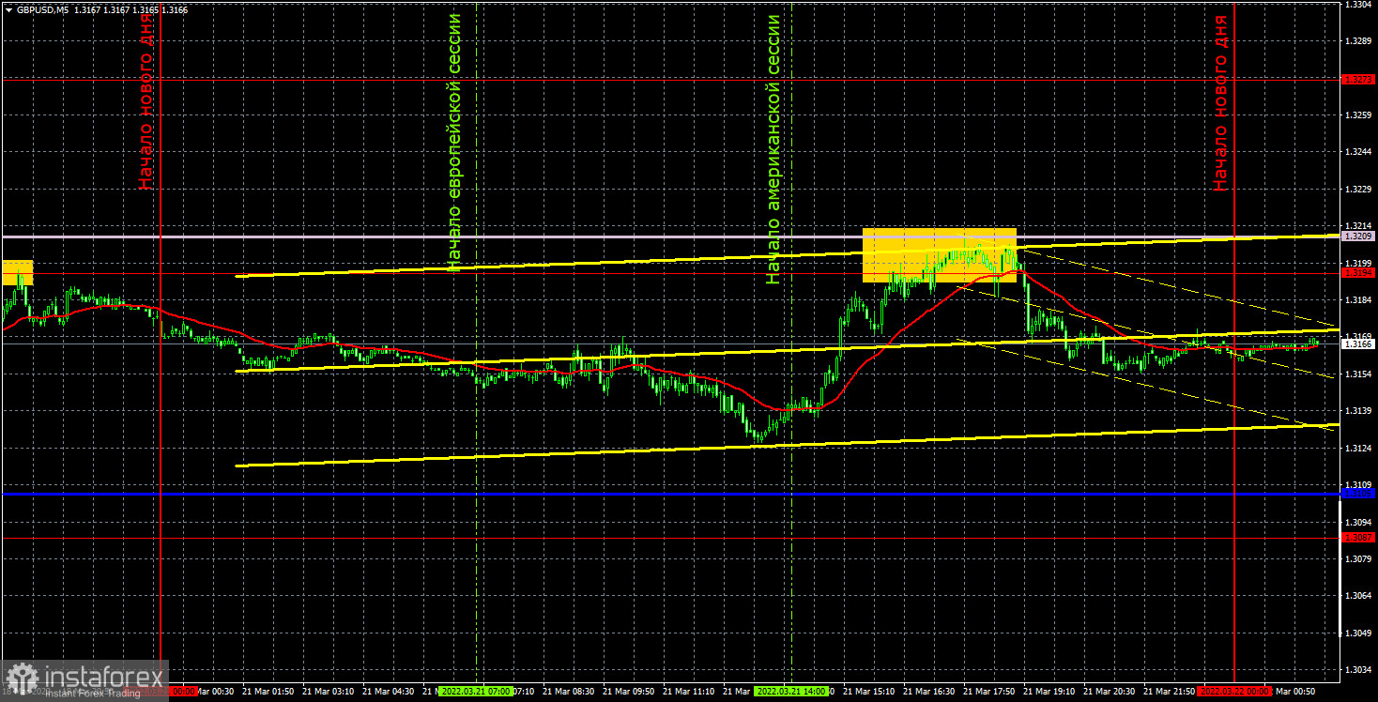Click the '21 Mar 17:50' time axis label
The image size is (1378, 702).
[x=989, y=691]
